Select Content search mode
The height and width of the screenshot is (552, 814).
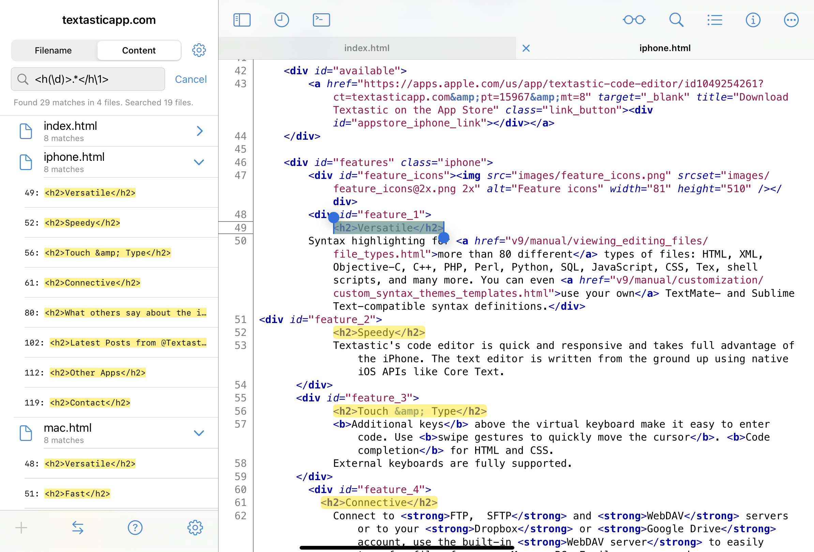click(139, 50)
